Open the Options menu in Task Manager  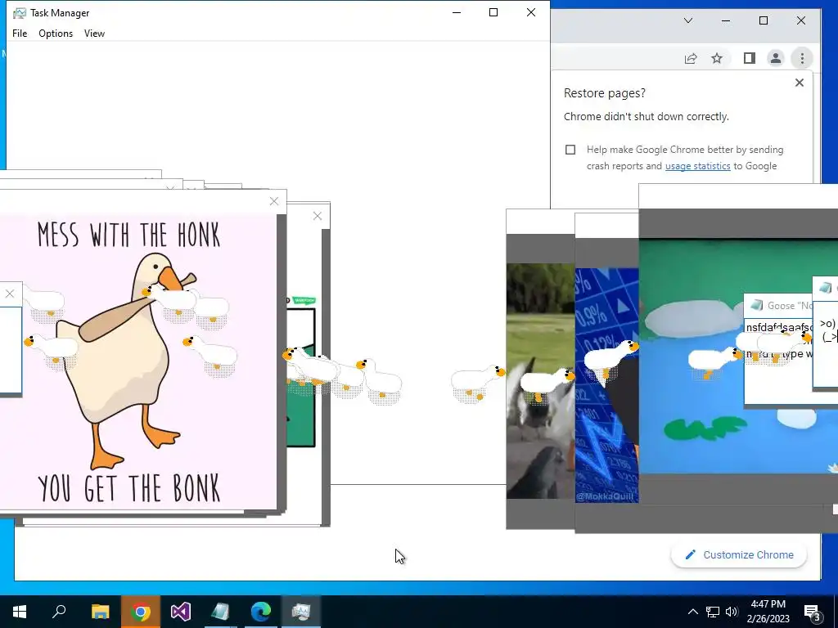[x=56, y=33]
